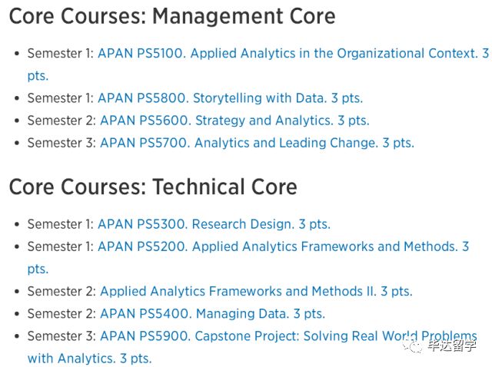Open APAN PS5700 Analytics and Leading Change
Image resolution: width=492 pixels, height=367 pixels.
(257, 144)
